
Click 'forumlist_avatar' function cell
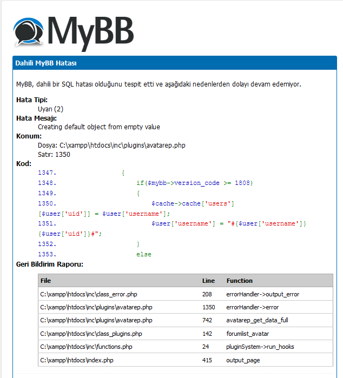247,334
